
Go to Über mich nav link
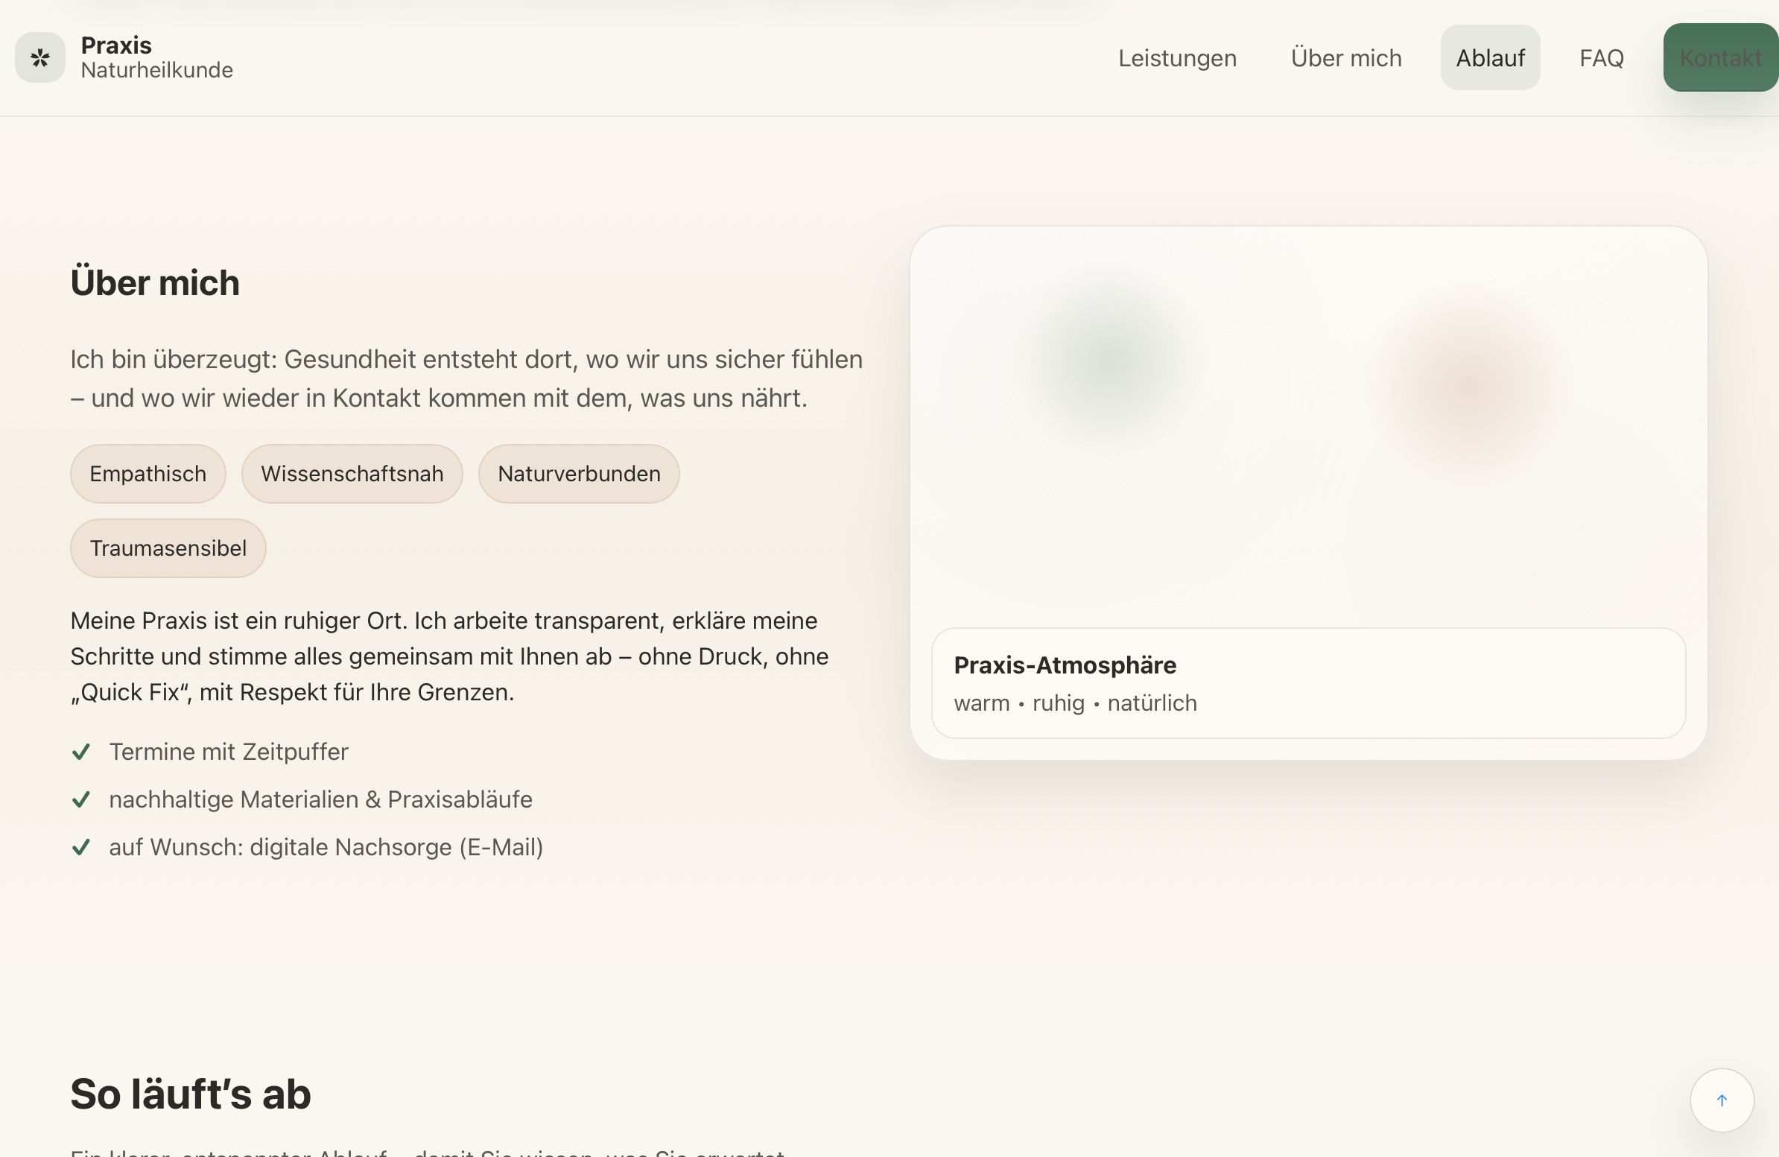point(1345,57)
